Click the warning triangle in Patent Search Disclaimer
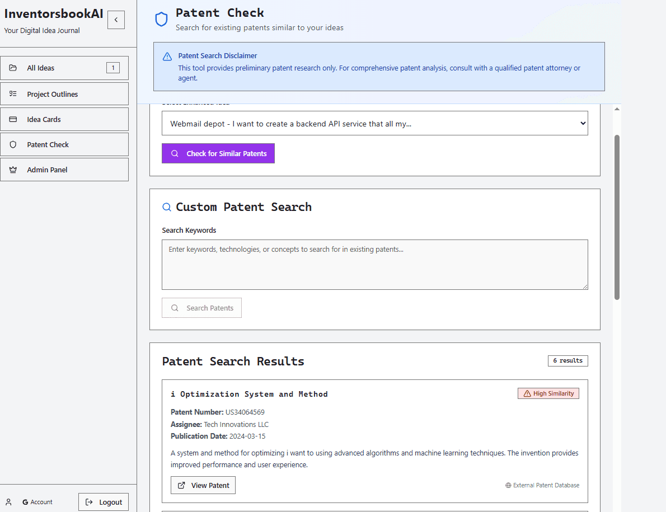 167,57
